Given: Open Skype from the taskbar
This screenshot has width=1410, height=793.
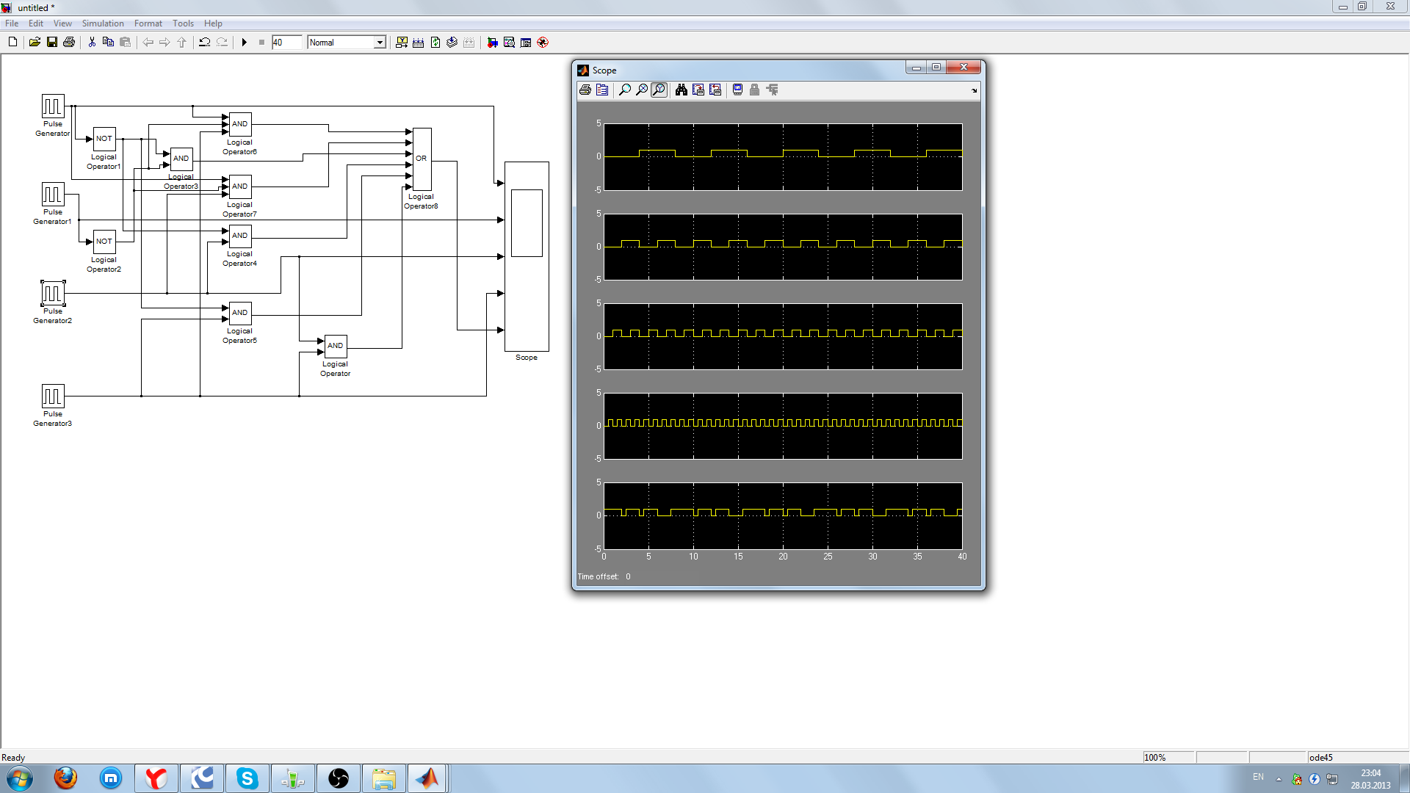Looking at the screenshot, I should tap(247, 778).
